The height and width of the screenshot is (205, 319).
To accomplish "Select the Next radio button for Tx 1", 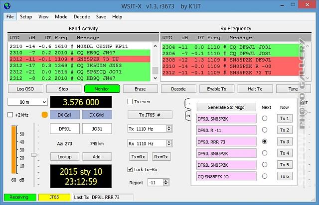I will tap(265, 118).
